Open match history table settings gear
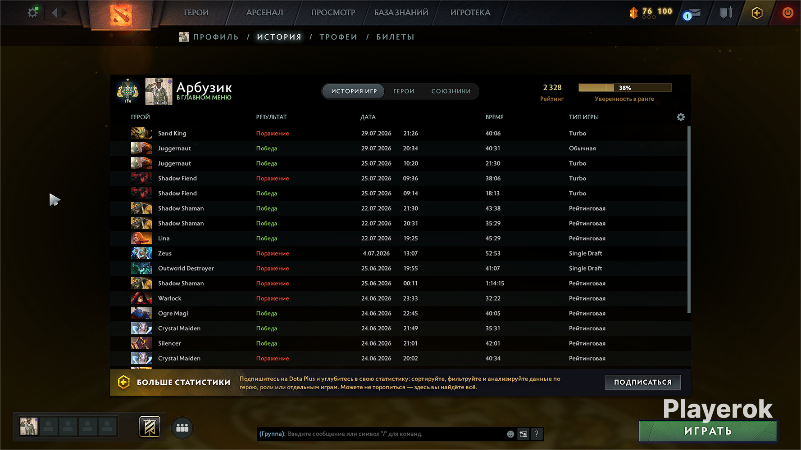Viewport: 801px width, 450px height. 681,117
